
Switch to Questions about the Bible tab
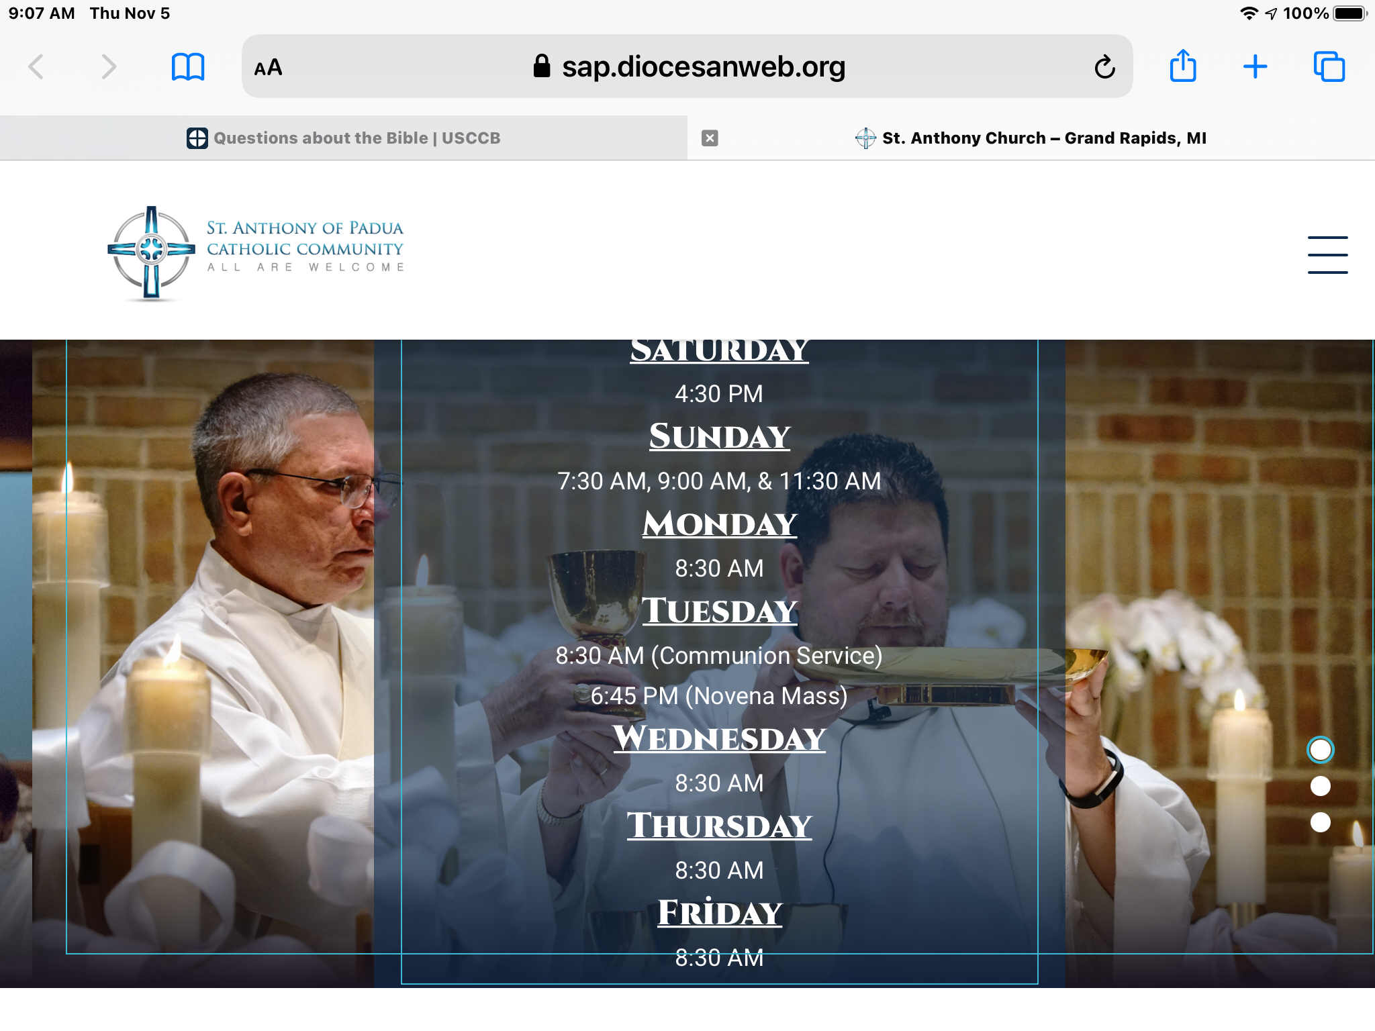pyautogui.click(x=344, y=138)
